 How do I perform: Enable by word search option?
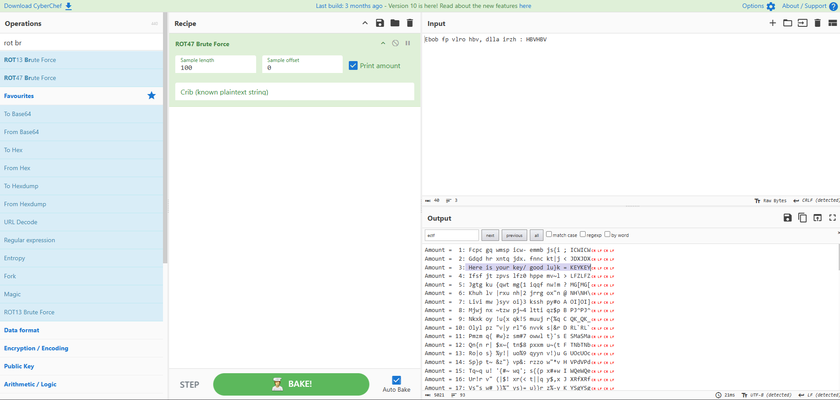607,234
